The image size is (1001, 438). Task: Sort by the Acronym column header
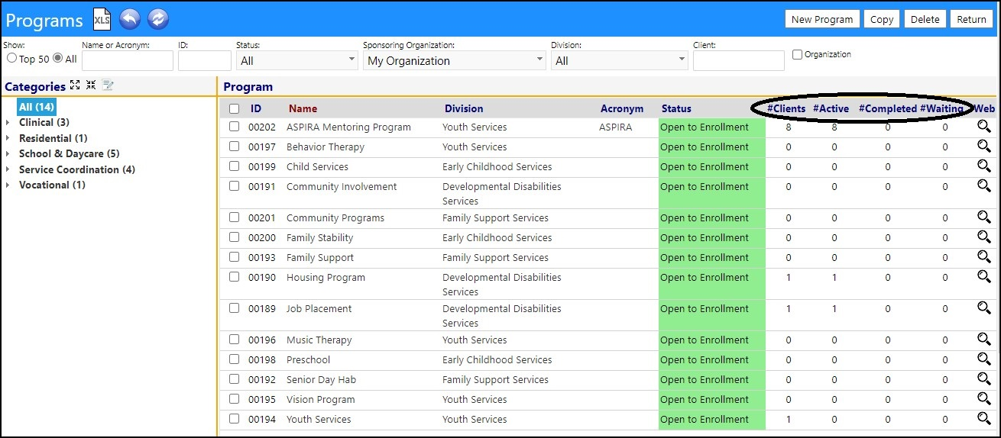pyautogui.click(x=622, y=108)
